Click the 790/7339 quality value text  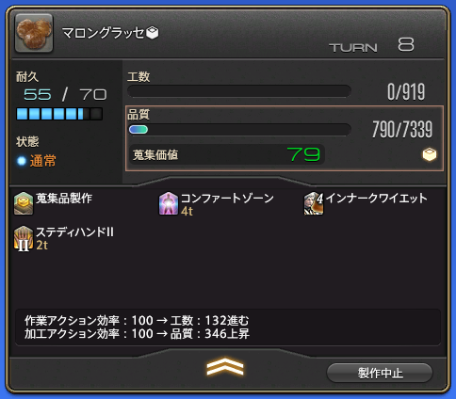coord(402,129)
